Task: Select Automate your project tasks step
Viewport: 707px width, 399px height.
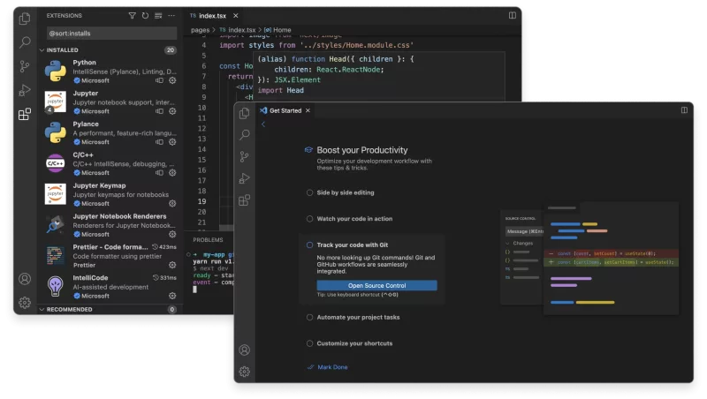Action: point(353,318)
